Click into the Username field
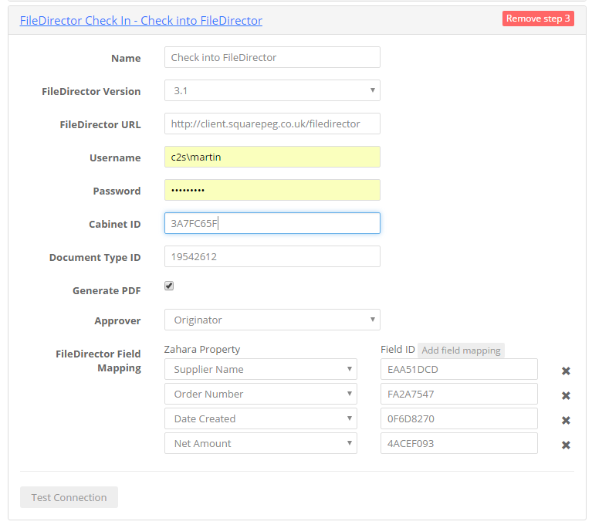Image resolution: width=592 pixels, height=525 pixels. point(272,157)
